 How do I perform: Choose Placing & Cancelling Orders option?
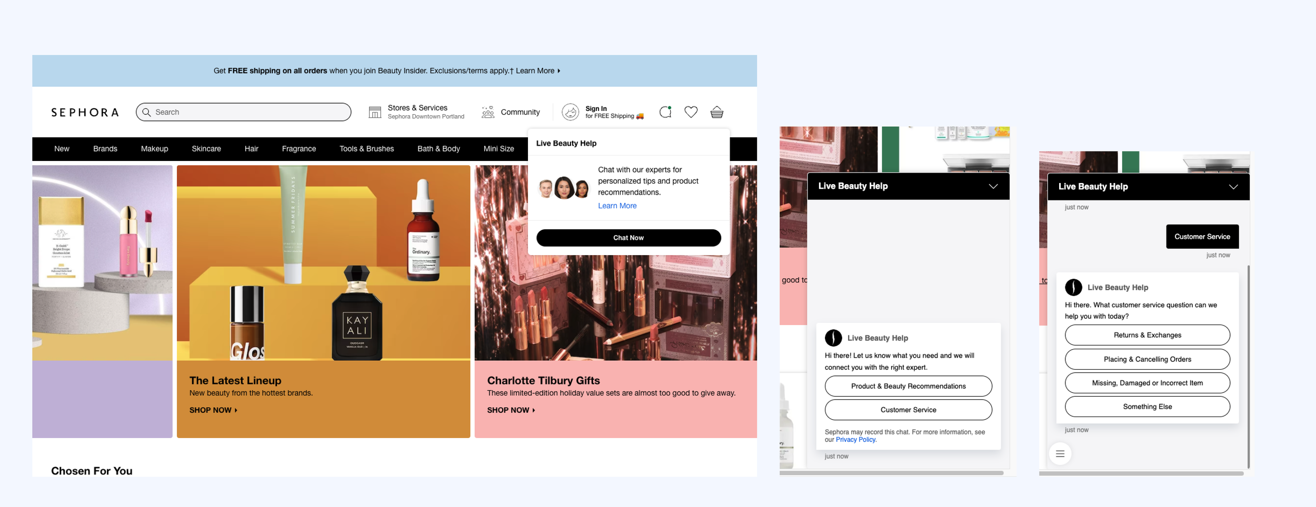[1147, 359]
